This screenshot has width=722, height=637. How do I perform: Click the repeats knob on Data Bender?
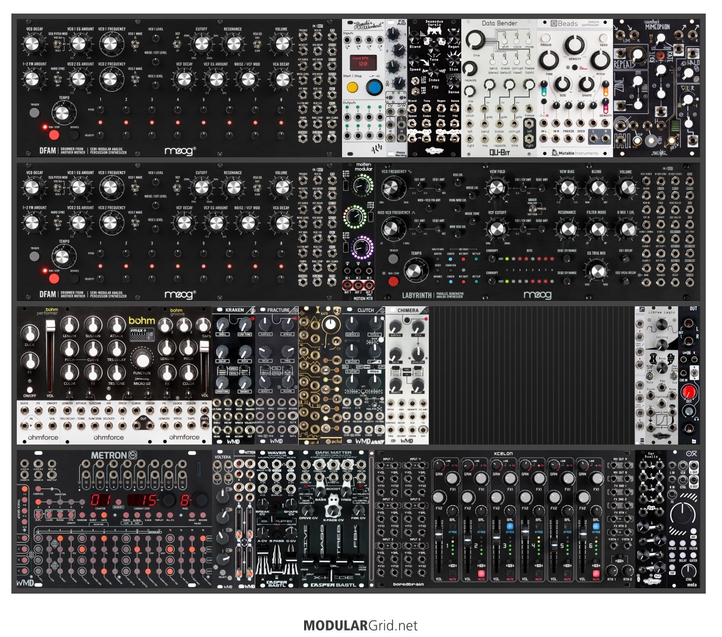coord(471,69)
